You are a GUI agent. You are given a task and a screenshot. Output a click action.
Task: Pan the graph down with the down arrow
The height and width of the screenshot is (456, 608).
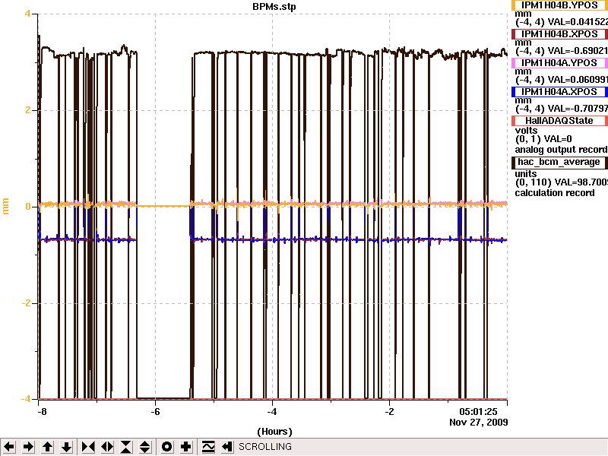[66, 447]
